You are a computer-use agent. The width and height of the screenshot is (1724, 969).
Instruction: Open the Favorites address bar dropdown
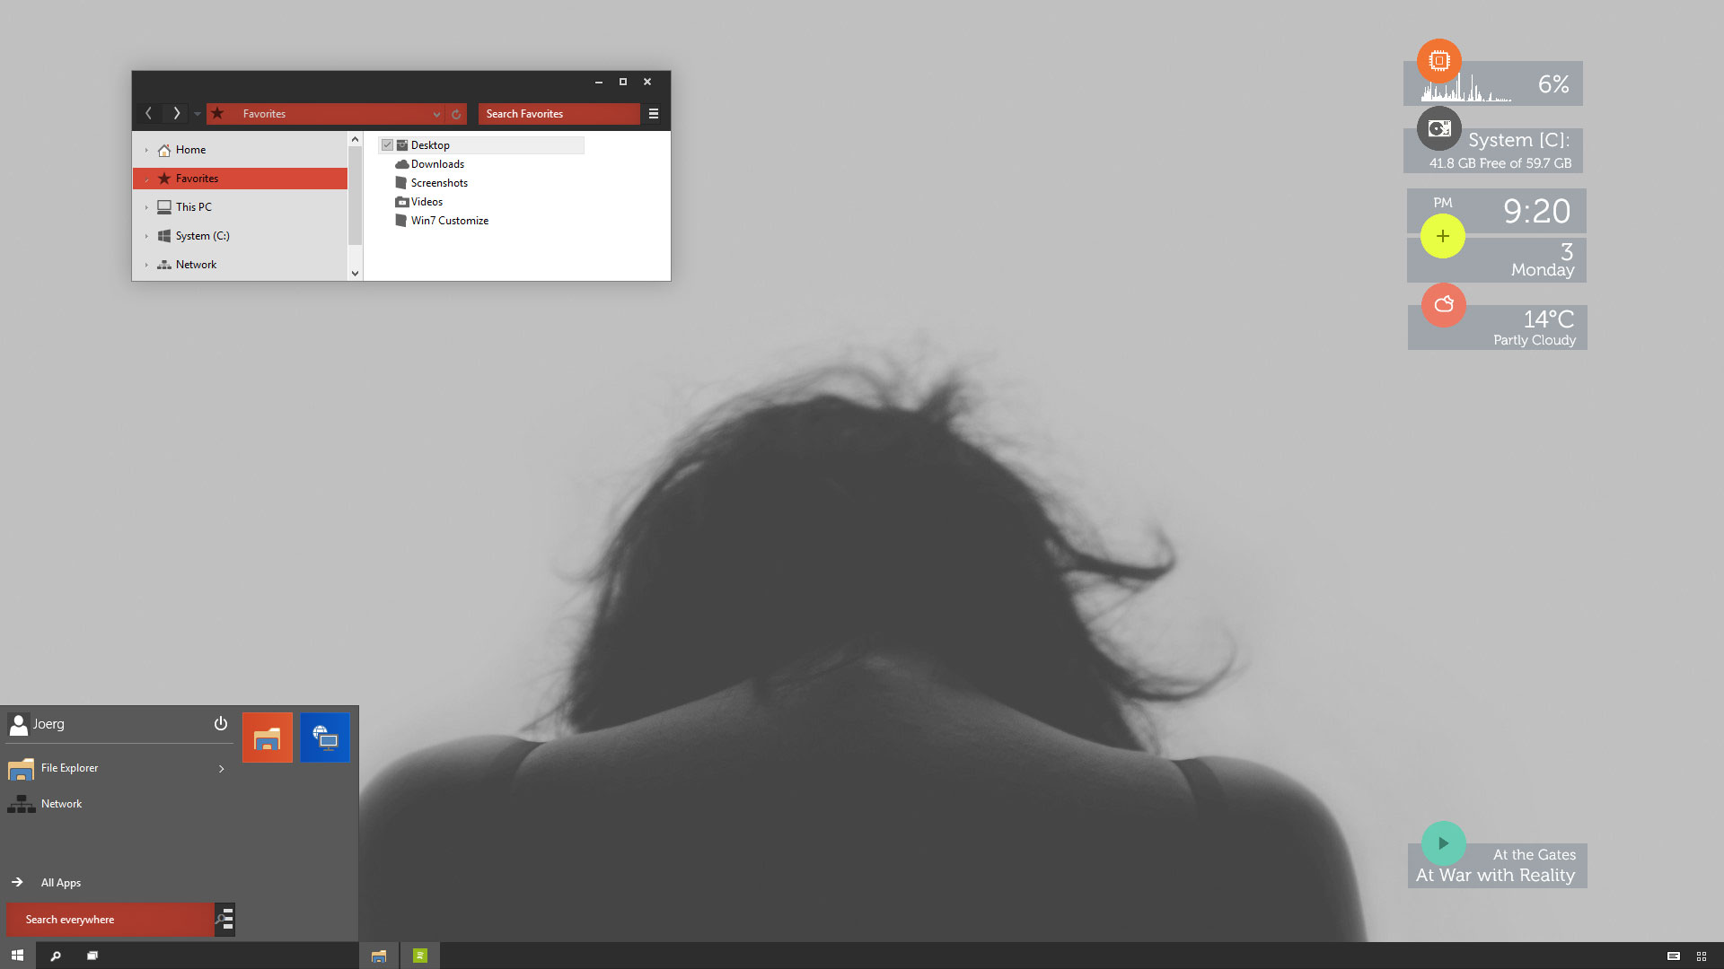436,114
